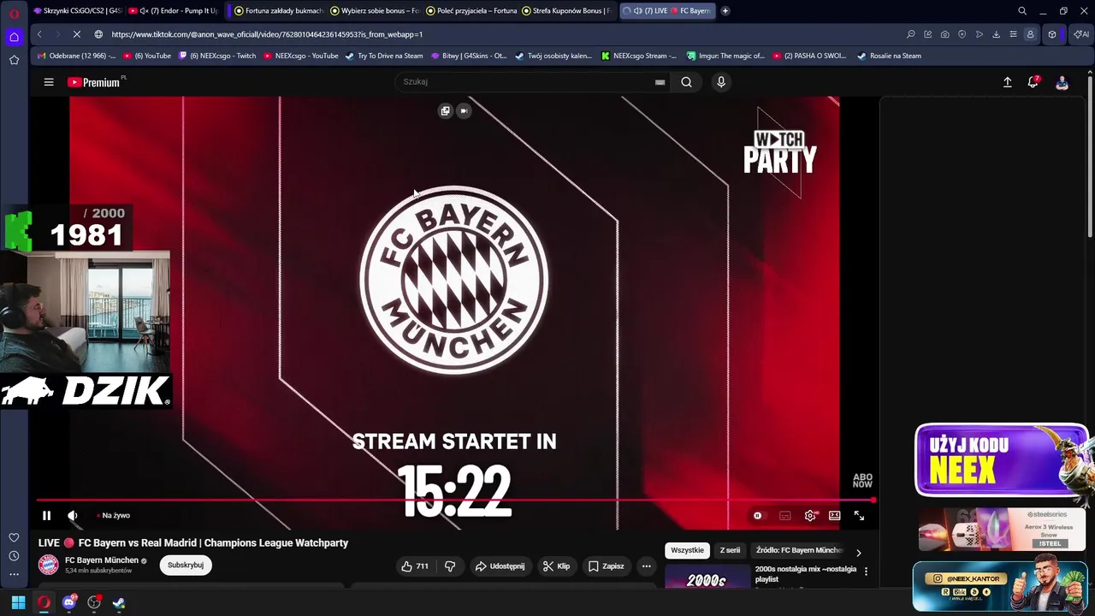Screen dimensions: 1095x616
Task: Open Opera ad blocker shield icon
Action: (962, 34)
